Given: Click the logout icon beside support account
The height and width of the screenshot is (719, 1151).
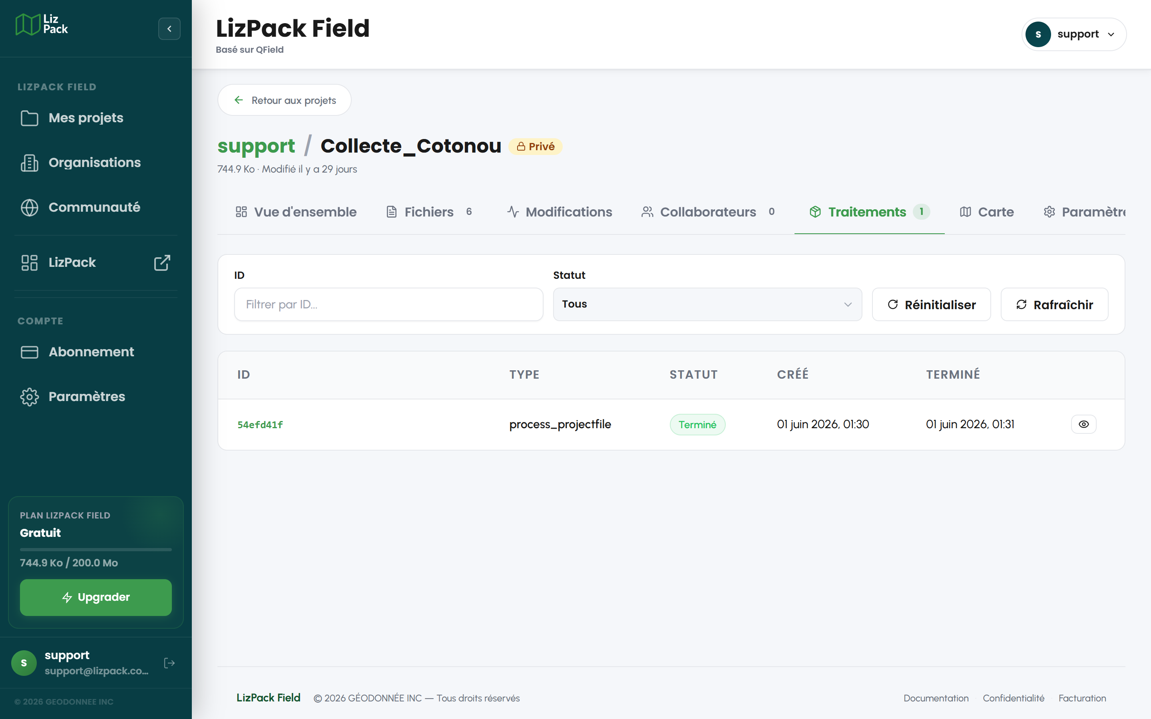Looking at the screenshot, I should coord(169,663).
